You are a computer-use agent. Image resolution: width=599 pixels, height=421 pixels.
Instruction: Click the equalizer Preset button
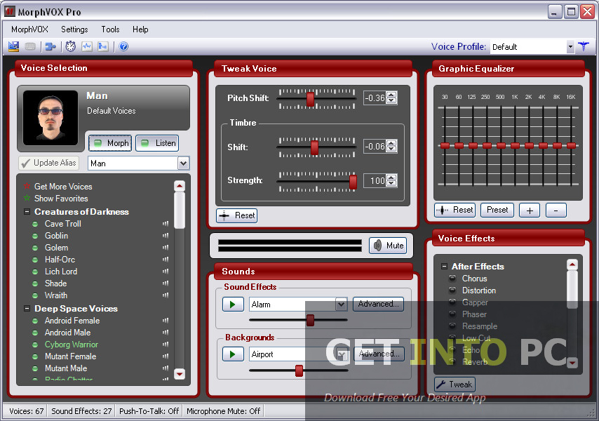coord(497,210)
